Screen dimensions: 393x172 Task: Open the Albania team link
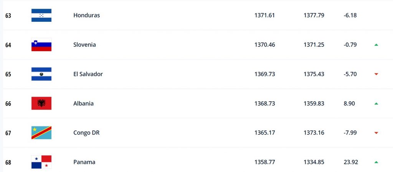pos(83,104)
